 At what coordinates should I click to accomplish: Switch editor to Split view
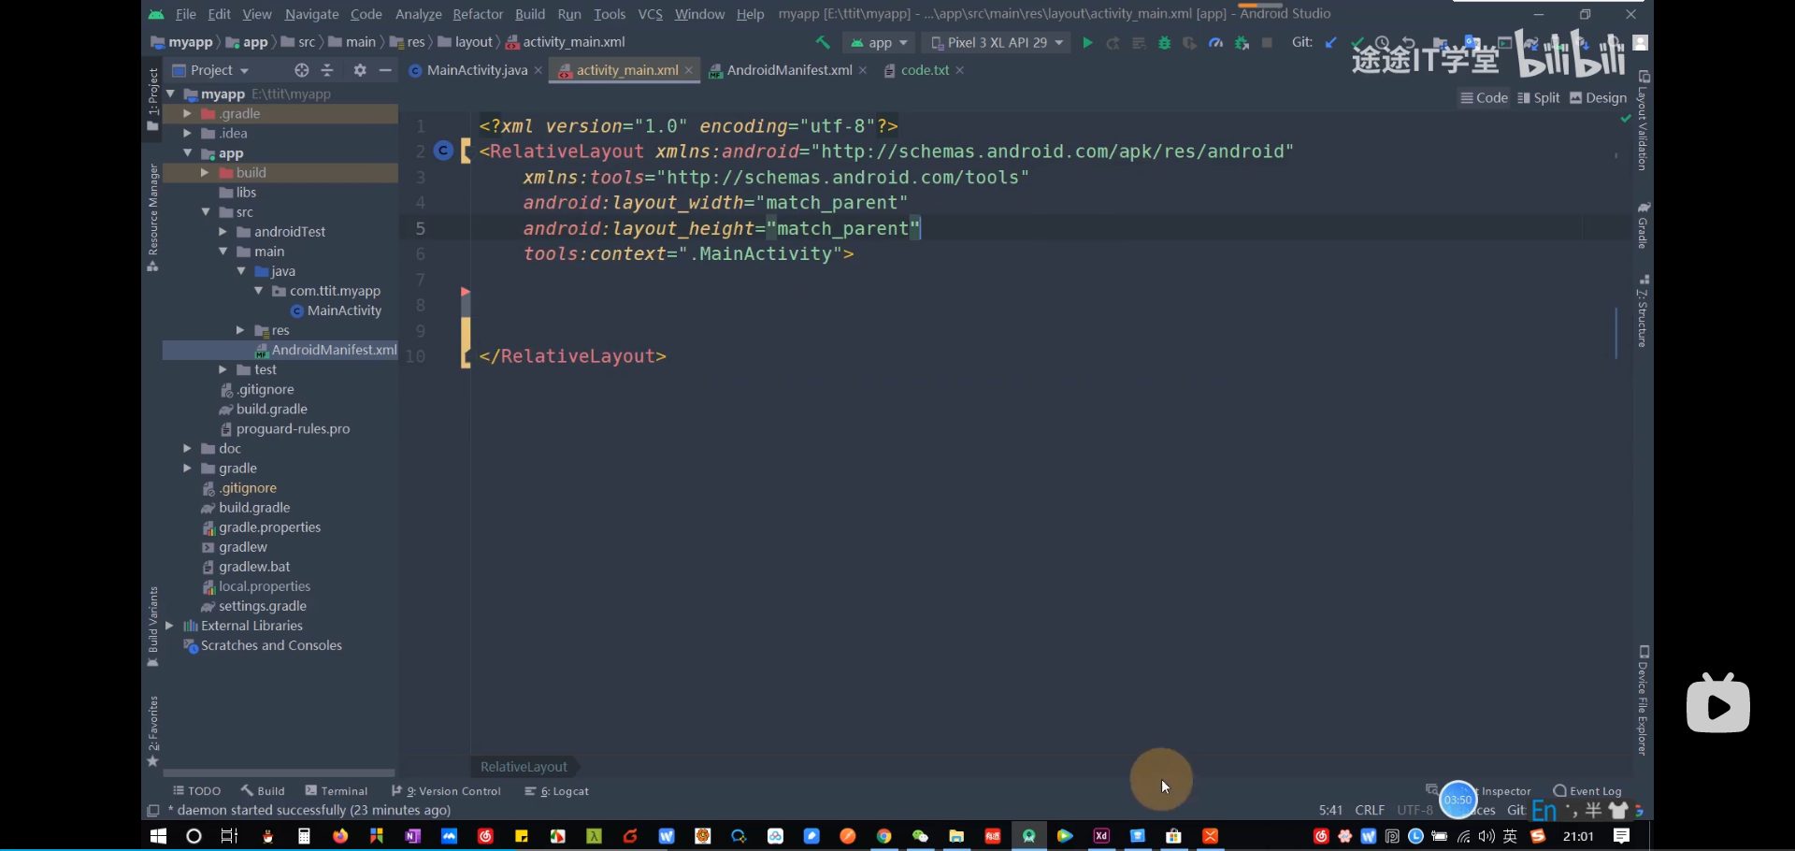tap(1539, 98)
